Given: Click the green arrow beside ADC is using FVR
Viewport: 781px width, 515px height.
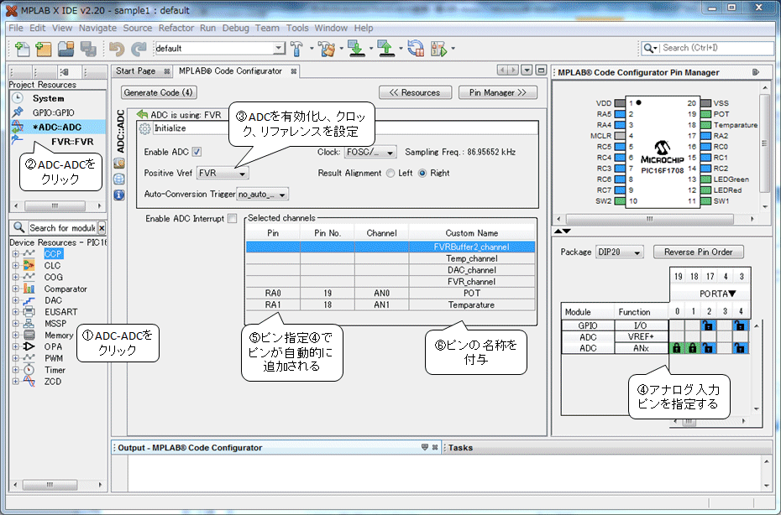Looking at the screenshot, I should pyautogui.click(x=142, y=114).
